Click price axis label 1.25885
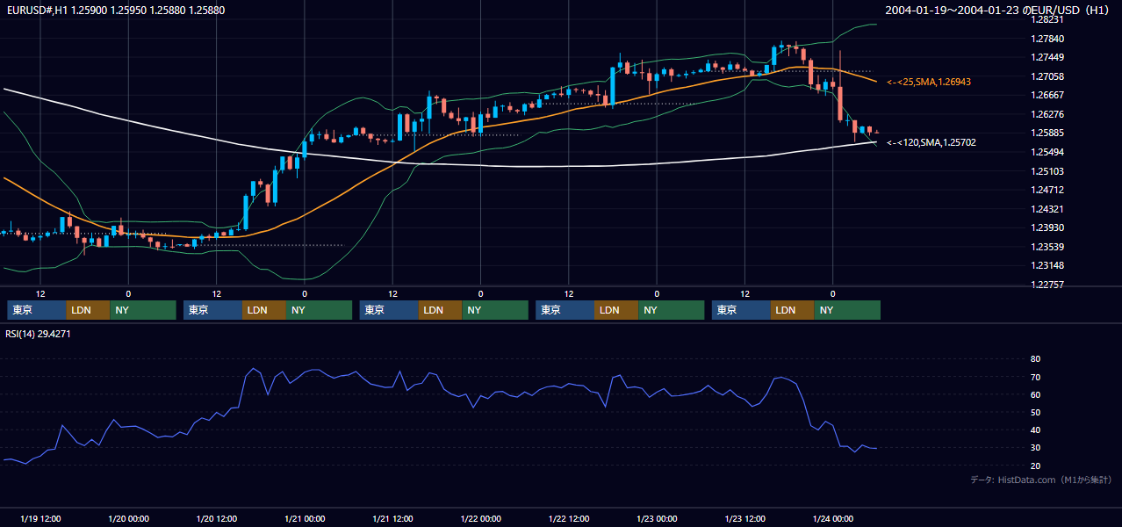Screen dimensions: 1122x527 [x=1047, y=134]
